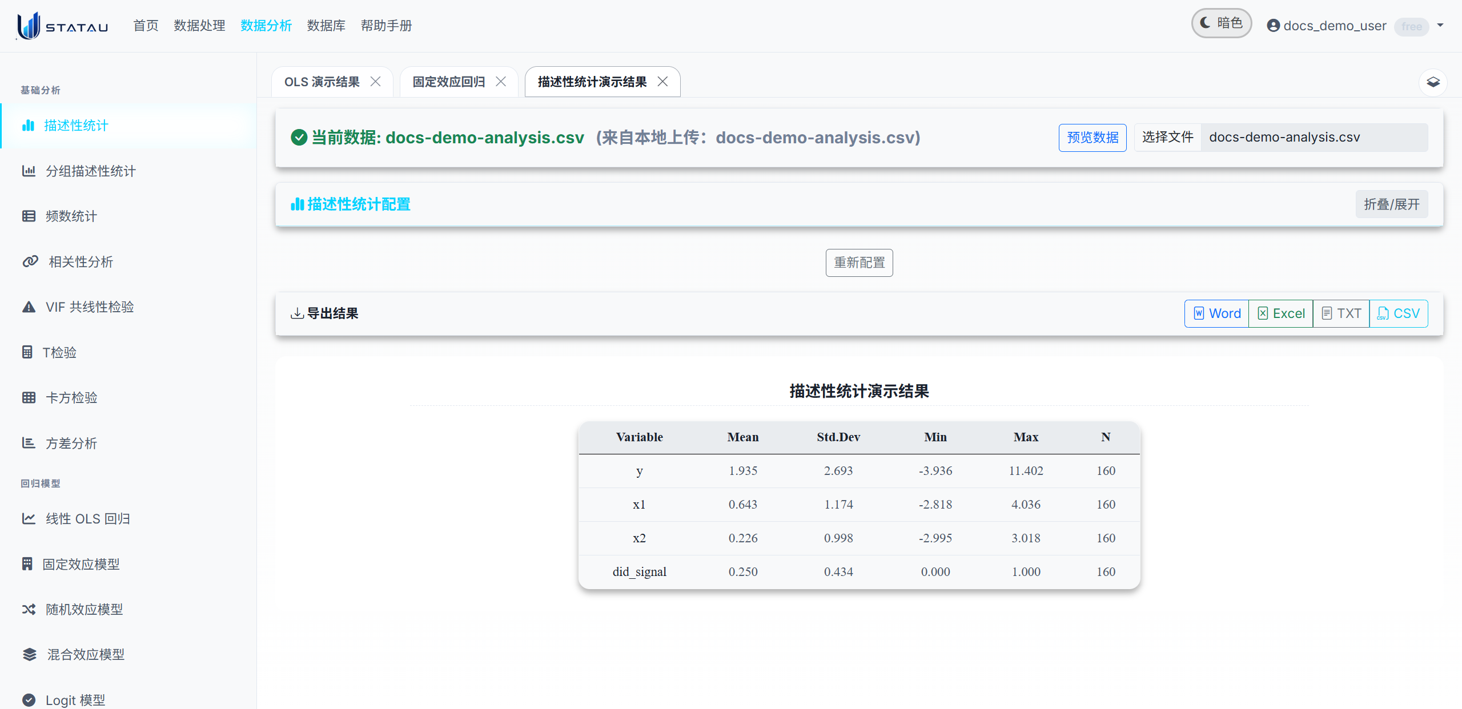Export results to Excel
This screenshot has width=1462, height=709.
tap(1281, 313)
